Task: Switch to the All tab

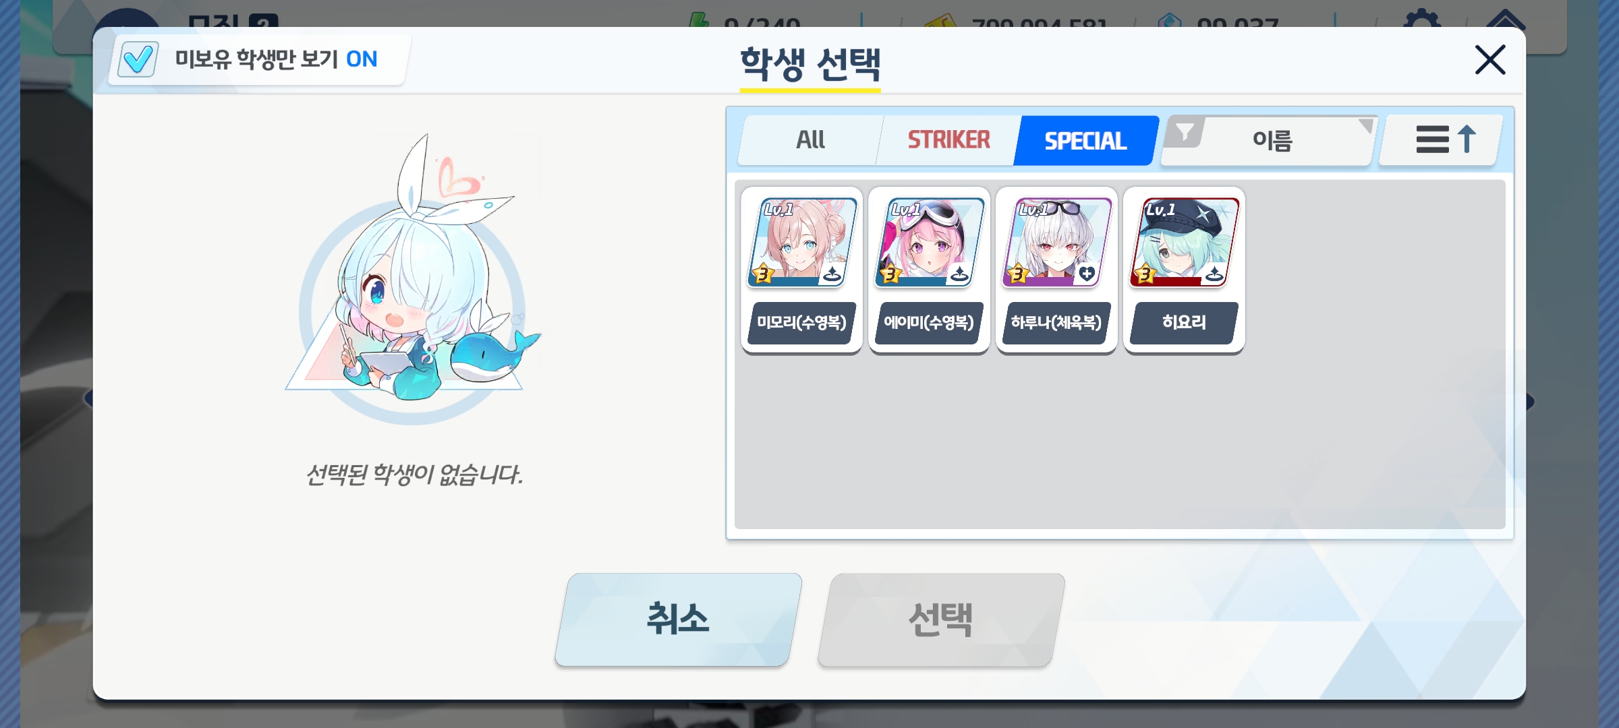Action: 810,140
